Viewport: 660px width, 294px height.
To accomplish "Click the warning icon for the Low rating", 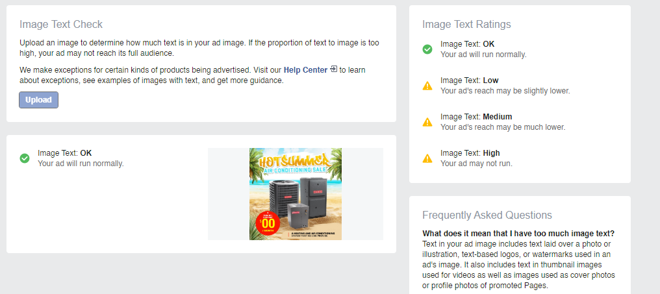I will coord(427,86).
